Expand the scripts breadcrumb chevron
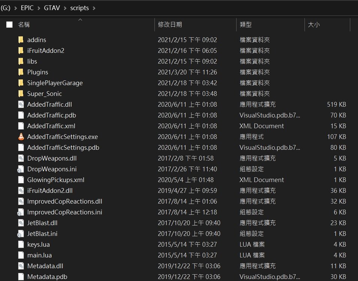358x281 pixels. (x=95, y=7)
